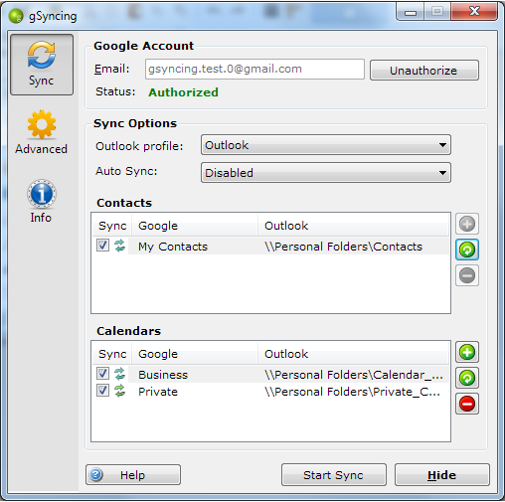Viewport: 505px width, 502px height.
Task: Click sync direction arrows for My Contacts
Action: coord(119,246)
